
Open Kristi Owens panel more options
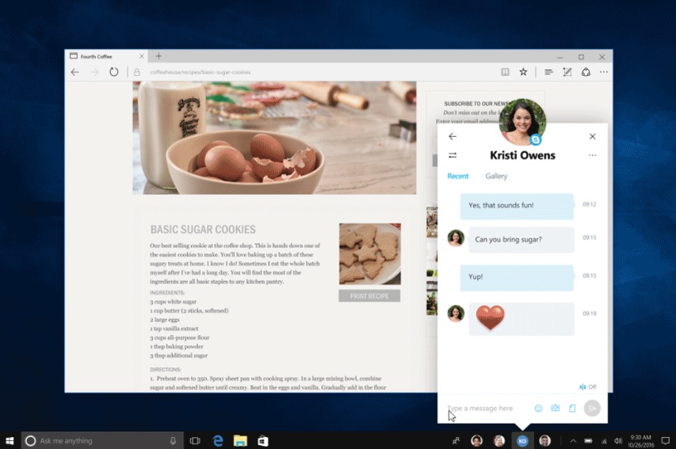(592, 155)
